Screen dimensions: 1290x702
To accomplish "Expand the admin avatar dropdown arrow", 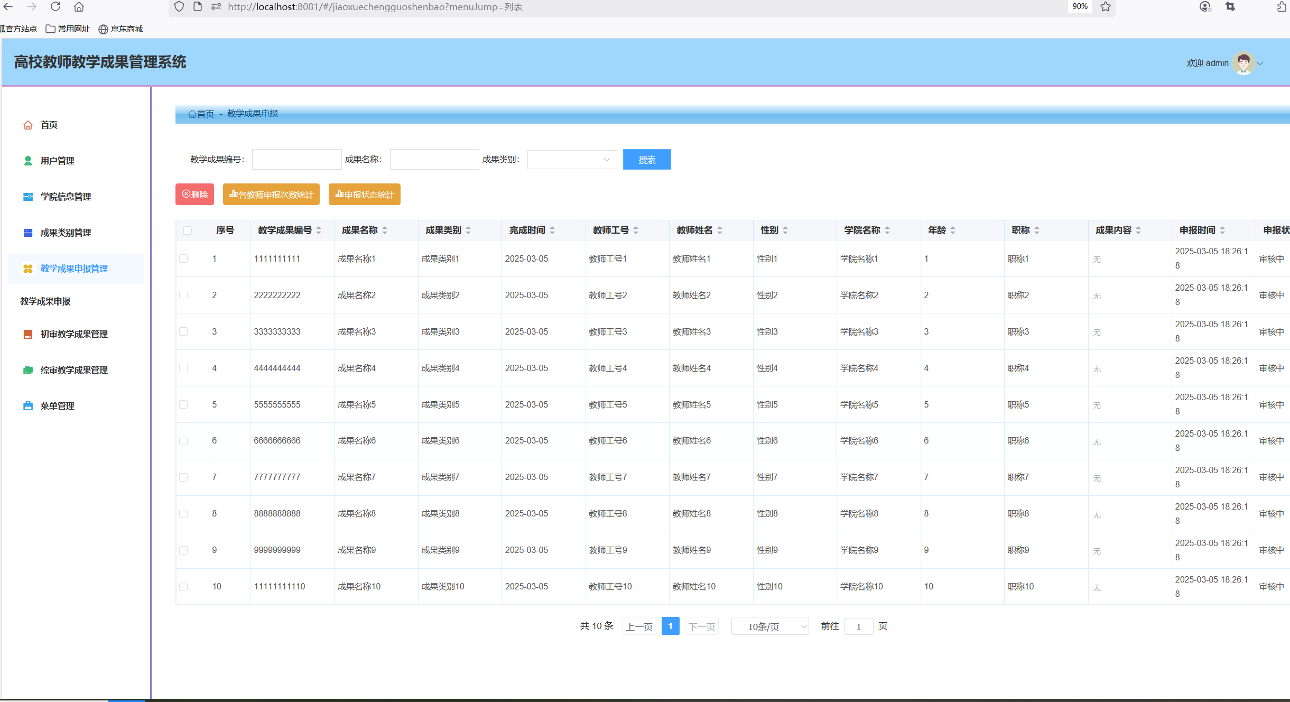I will coord(1260,63).
